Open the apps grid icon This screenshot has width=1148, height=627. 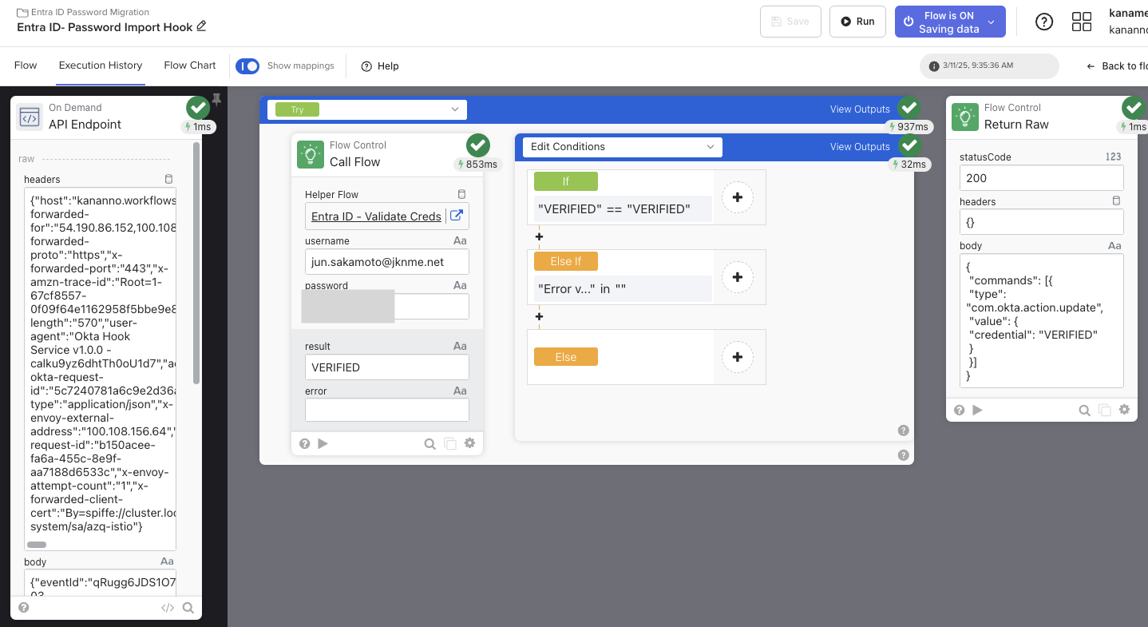[1081, 22]
